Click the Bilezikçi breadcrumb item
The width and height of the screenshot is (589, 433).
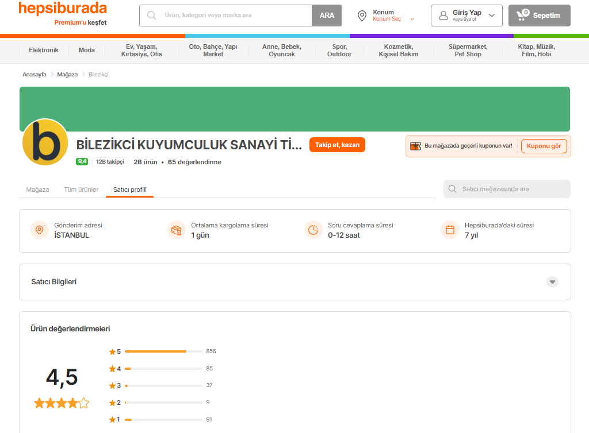pyautogui.click(x=98, y=75)
